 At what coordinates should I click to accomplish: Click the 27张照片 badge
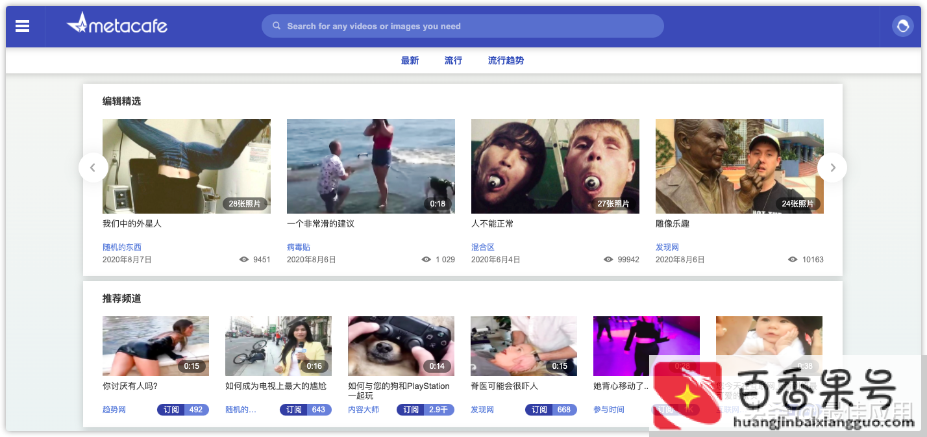click(x=613, y=203)
